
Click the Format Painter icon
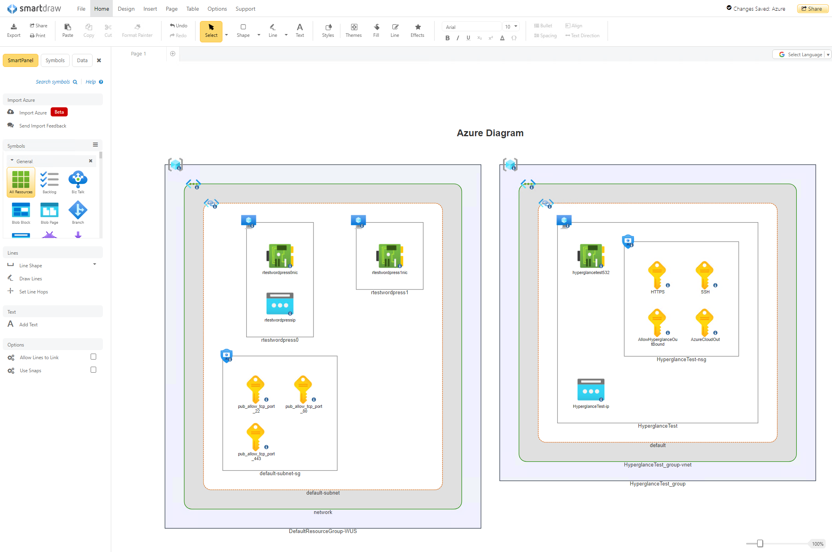click(137, 30)
